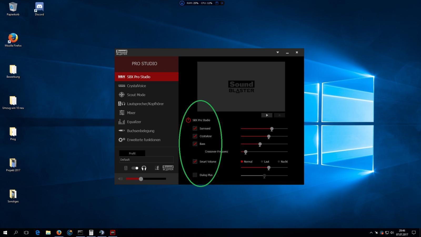This screenshot has width=421, height=237.
Task: Click the Sound Blaster logo by Facebook icon
Action: pos(168,168)
